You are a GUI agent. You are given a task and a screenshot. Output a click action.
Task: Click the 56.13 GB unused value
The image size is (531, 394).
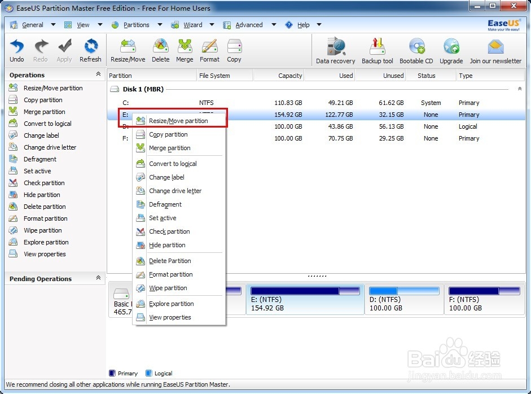click(391, 126)
